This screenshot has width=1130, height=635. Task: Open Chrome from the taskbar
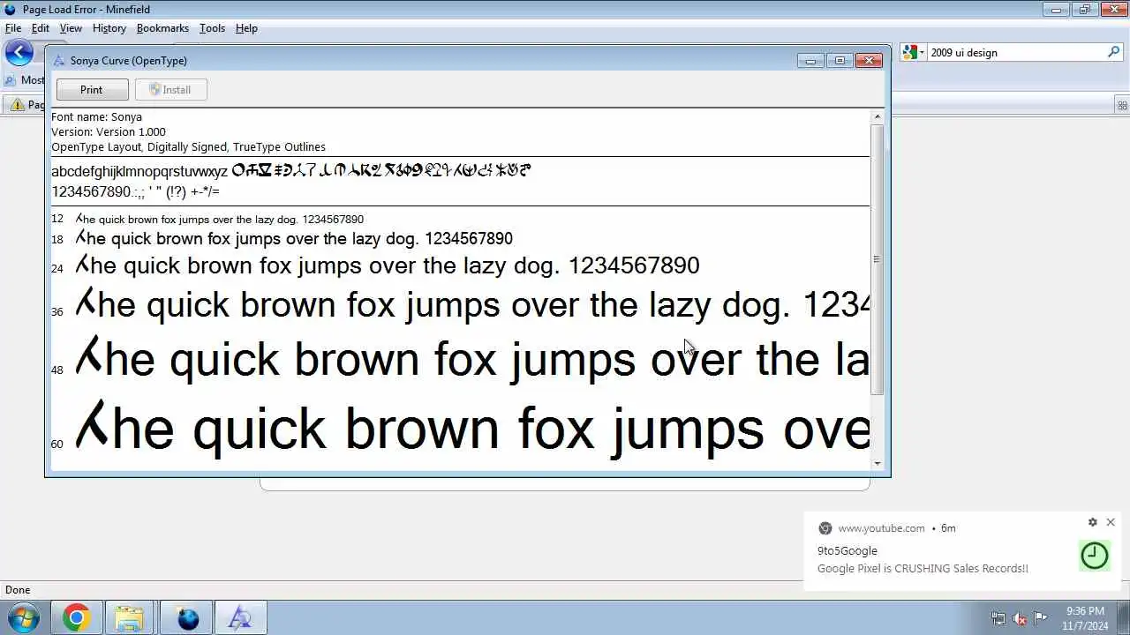(x=76, y=618)
